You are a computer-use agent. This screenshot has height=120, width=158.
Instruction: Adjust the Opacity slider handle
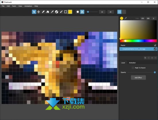155,72
